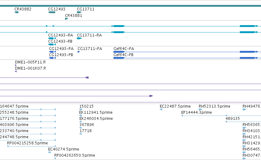Screen dimensions: 261x160
Task: Click the CR43881 gene arrow
Action: coord(67,19)
